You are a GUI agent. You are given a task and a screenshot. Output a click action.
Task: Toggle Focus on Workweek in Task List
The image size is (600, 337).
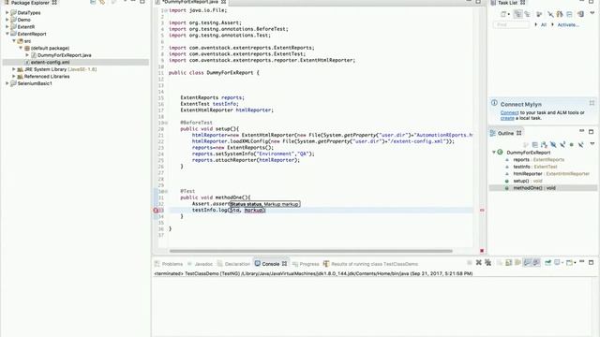pos(539,14)
